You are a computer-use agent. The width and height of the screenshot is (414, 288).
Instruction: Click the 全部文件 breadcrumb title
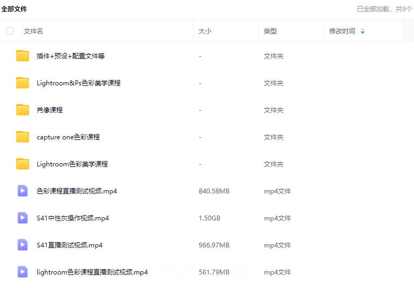pos(14,9)
